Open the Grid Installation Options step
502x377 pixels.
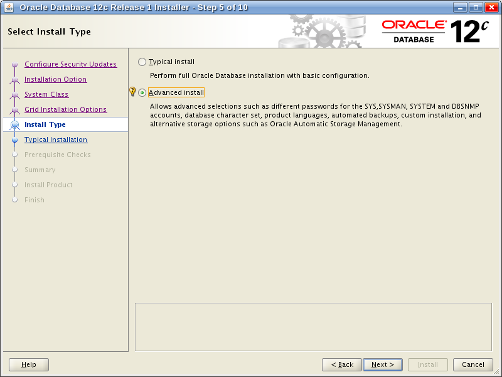[65, 109]
